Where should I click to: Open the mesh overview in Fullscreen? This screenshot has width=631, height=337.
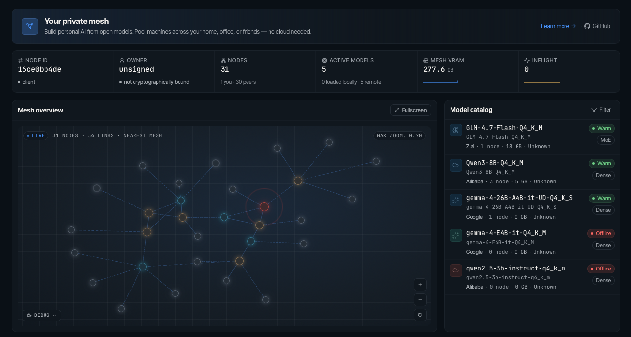(x=411, y=110)
